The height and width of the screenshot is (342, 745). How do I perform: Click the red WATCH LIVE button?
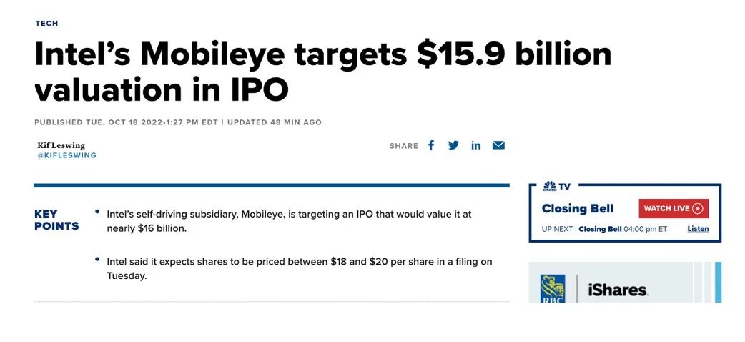tap(673, 209)
